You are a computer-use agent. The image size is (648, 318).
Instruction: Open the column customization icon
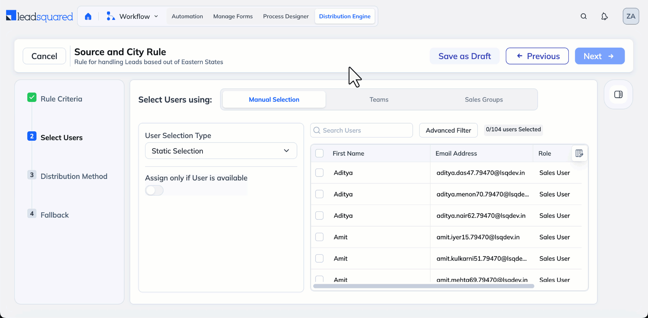(x=579, y=153)
